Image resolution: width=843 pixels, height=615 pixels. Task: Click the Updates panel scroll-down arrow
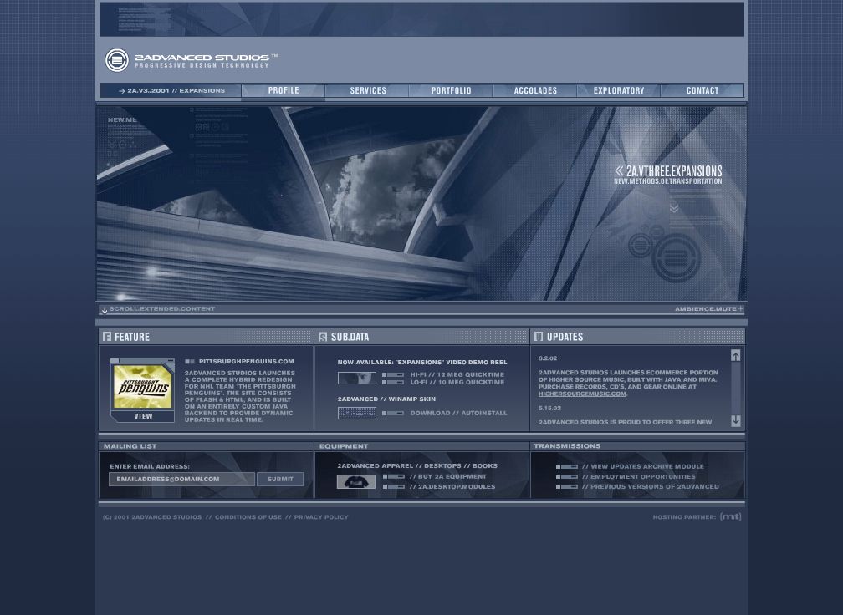735,420
